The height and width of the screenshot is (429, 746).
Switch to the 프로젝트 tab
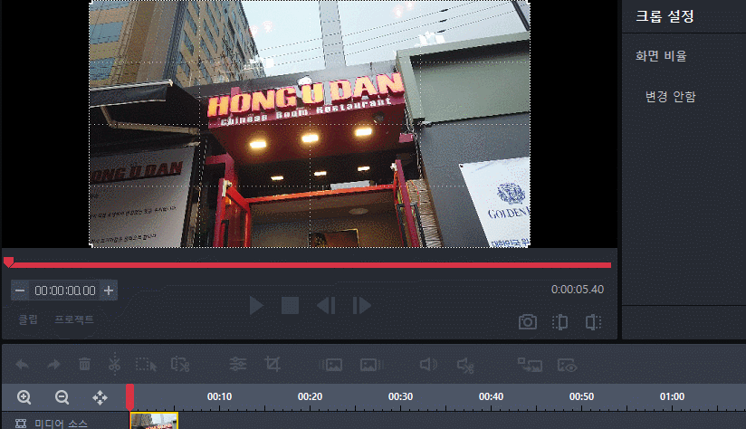(74, 319)
